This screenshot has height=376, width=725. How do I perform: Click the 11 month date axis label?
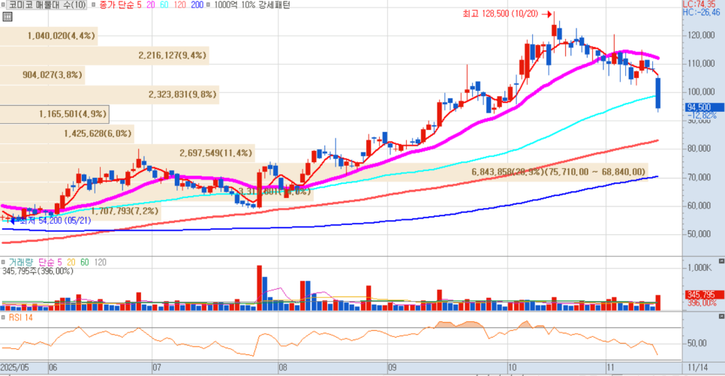tap(611, 368)
